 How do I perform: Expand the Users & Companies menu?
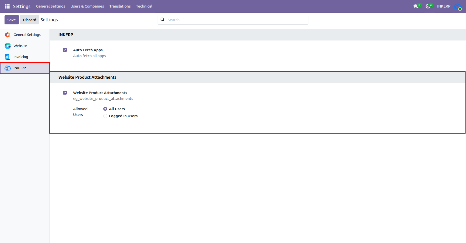[x=87, y=6]
